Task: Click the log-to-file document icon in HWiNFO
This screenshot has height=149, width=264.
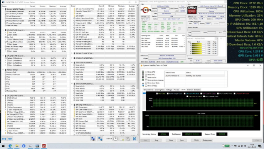Action: 122,139
